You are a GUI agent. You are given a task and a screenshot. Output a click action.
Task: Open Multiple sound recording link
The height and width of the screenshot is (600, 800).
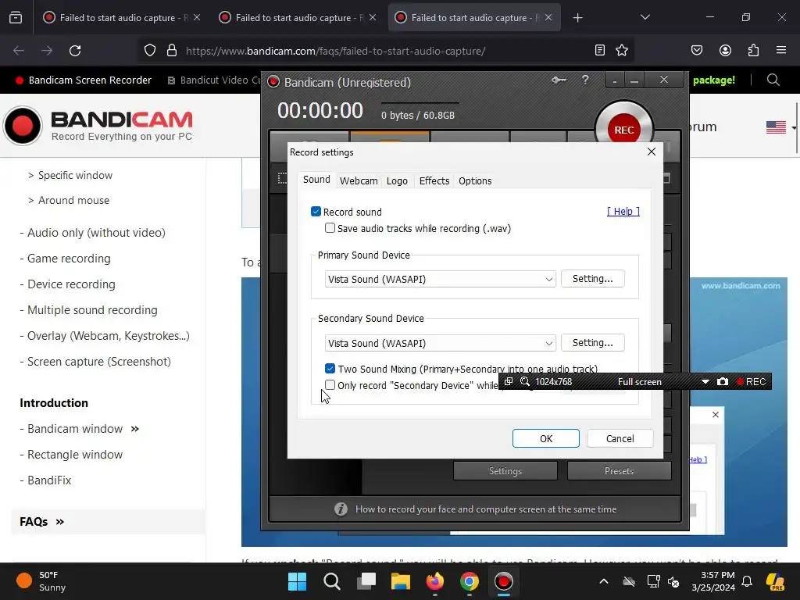click(92, 310)
